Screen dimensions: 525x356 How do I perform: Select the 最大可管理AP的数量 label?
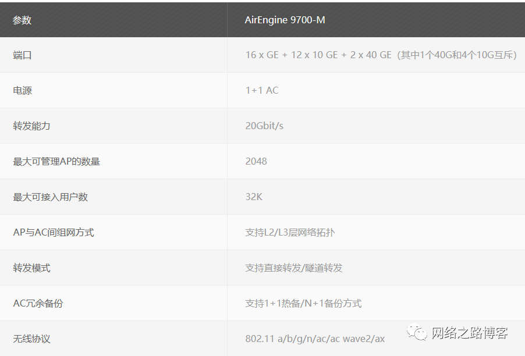[x=56, y=162]
